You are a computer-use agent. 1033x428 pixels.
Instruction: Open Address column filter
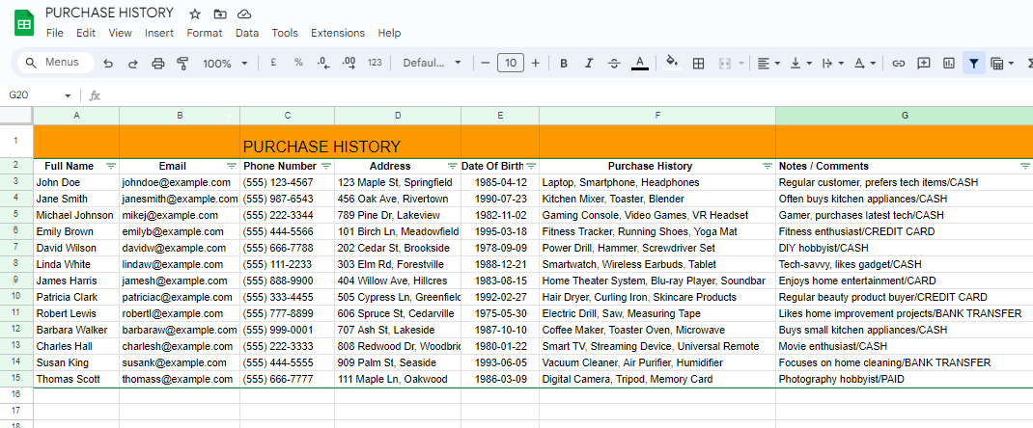point(453,167)
